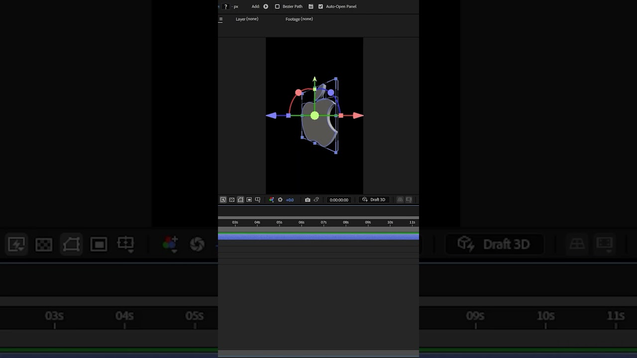Click the 11s mark on the time ruler

[412, 223]
